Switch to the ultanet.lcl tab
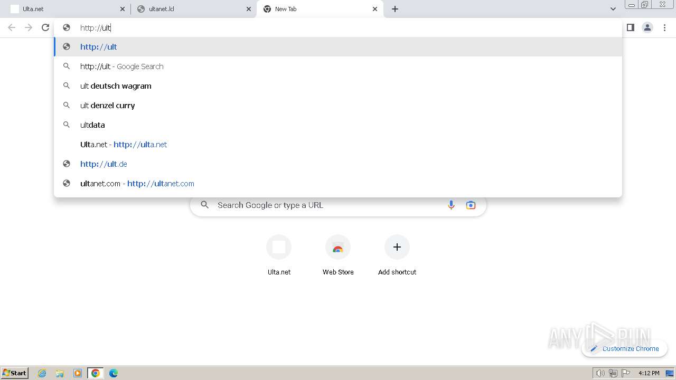This screenshot has width=676, height=380. tap(193, 9)
